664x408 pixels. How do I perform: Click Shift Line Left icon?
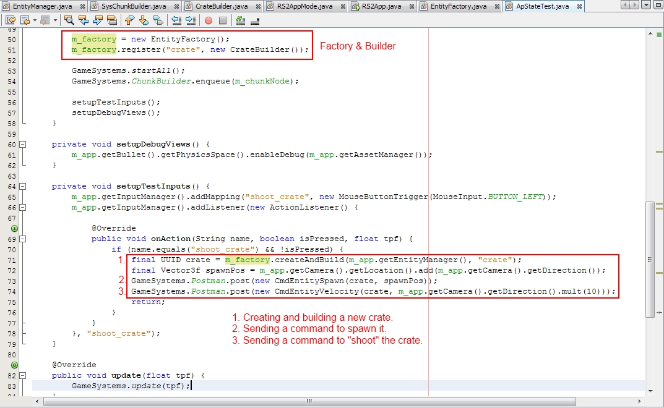176,20
